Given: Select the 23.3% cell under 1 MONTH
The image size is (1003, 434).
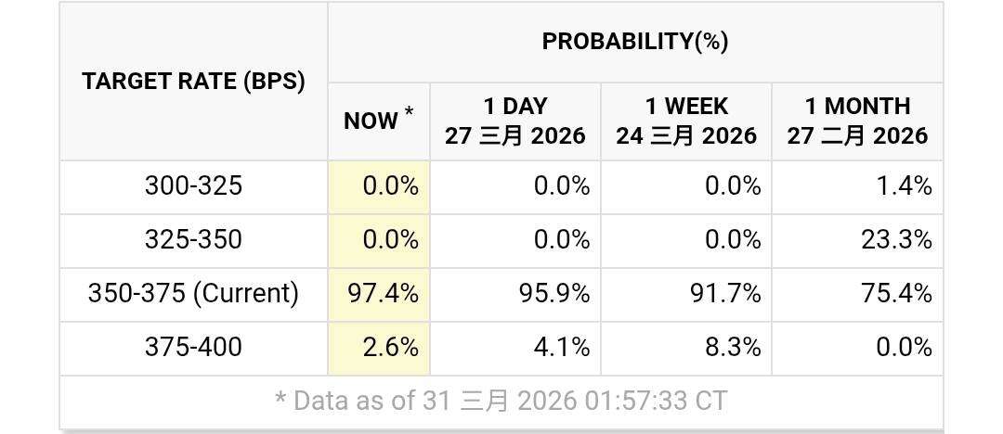Looking at the screenshot, I should point(896,240).
